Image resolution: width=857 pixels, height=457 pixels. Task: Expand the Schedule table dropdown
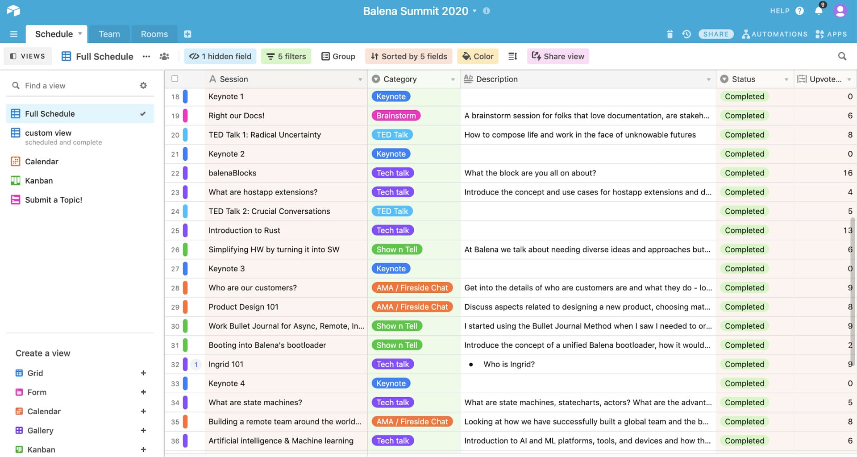(80, 34)
